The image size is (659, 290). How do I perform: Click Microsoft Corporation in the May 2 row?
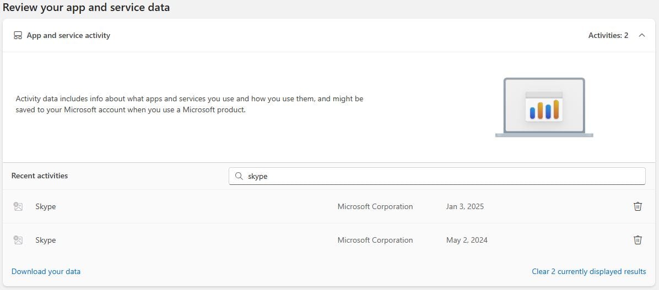(375, 240)
